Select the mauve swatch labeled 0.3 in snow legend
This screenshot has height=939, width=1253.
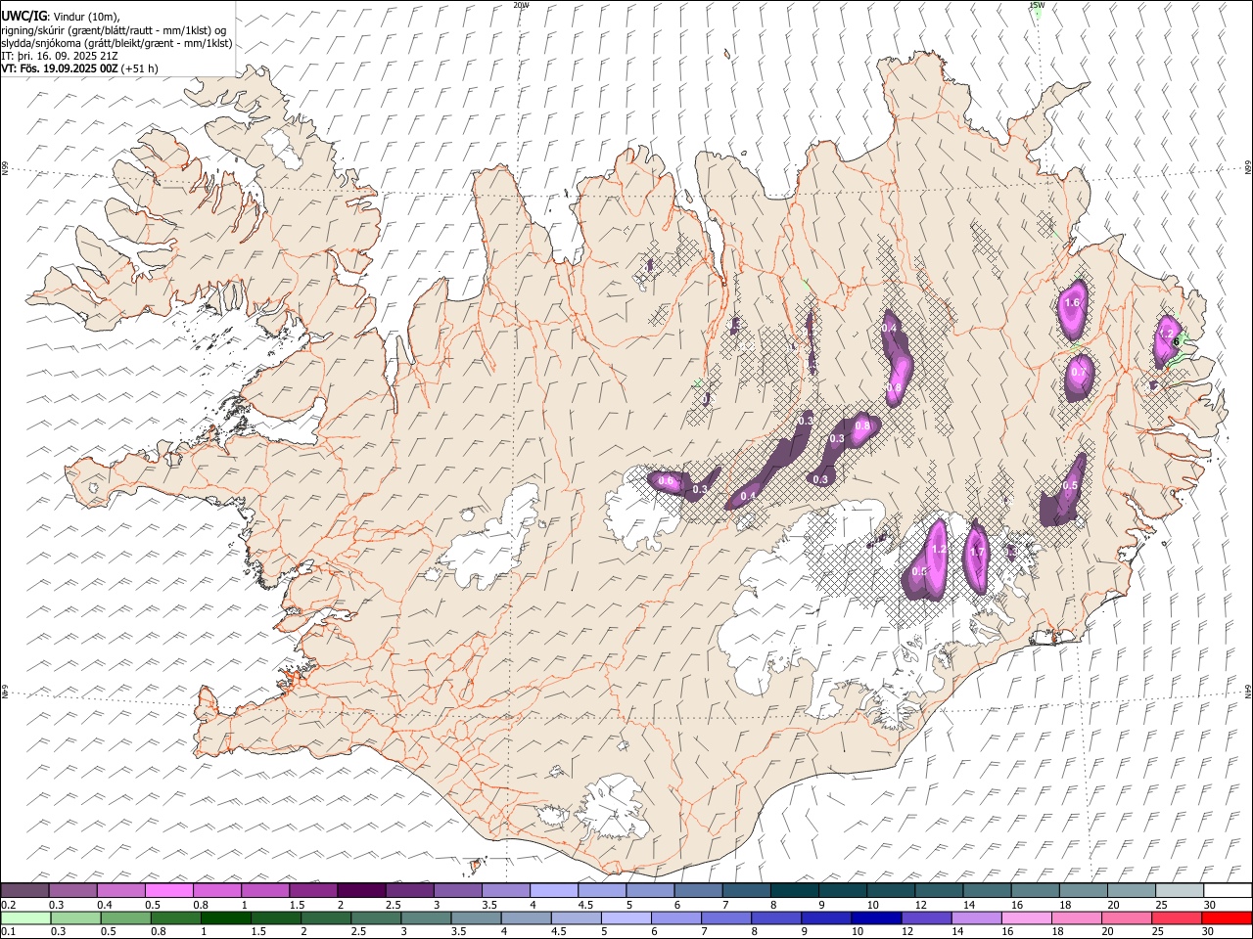(72, 890)
